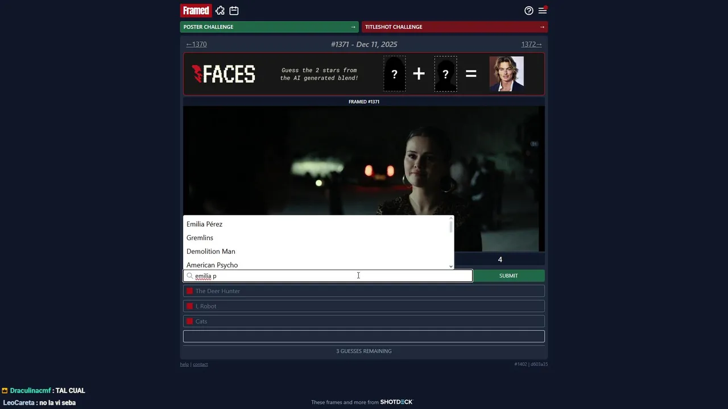This screenshot has height=409, width=728.
Task: Go to next puzzle 1372
Action: pyautogui.click(x=531, y=44)
